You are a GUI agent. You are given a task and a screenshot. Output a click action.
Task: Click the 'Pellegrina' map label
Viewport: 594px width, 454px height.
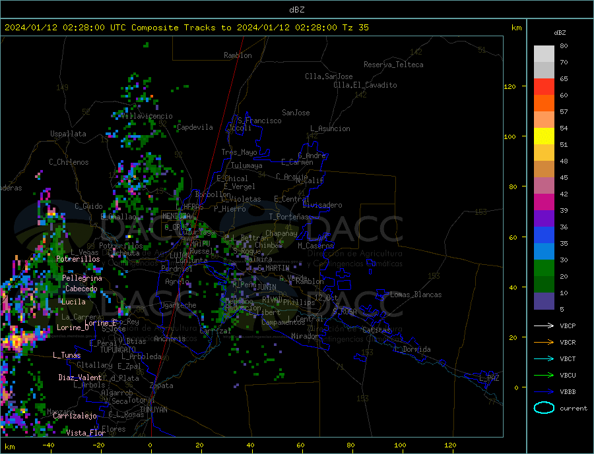click(82, 278)
